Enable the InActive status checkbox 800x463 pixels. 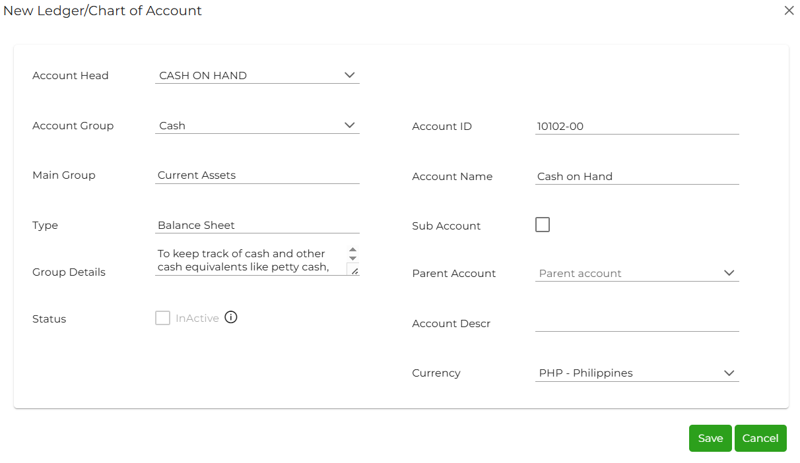pyautogui.click(x=162, y=318)
